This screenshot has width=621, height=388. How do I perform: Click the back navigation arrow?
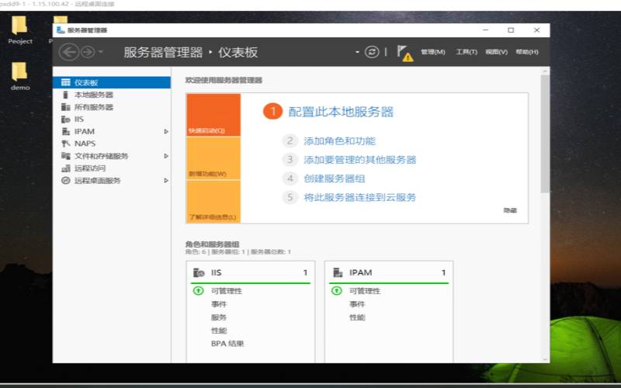[x=68, y=52]
